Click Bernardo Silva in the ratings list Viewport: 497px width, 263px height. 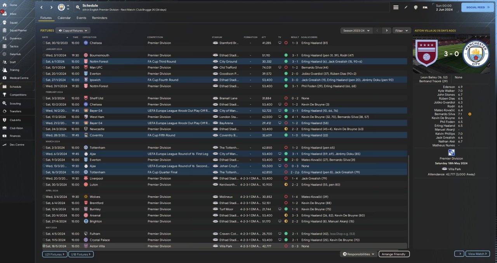[x=445, y=114]
